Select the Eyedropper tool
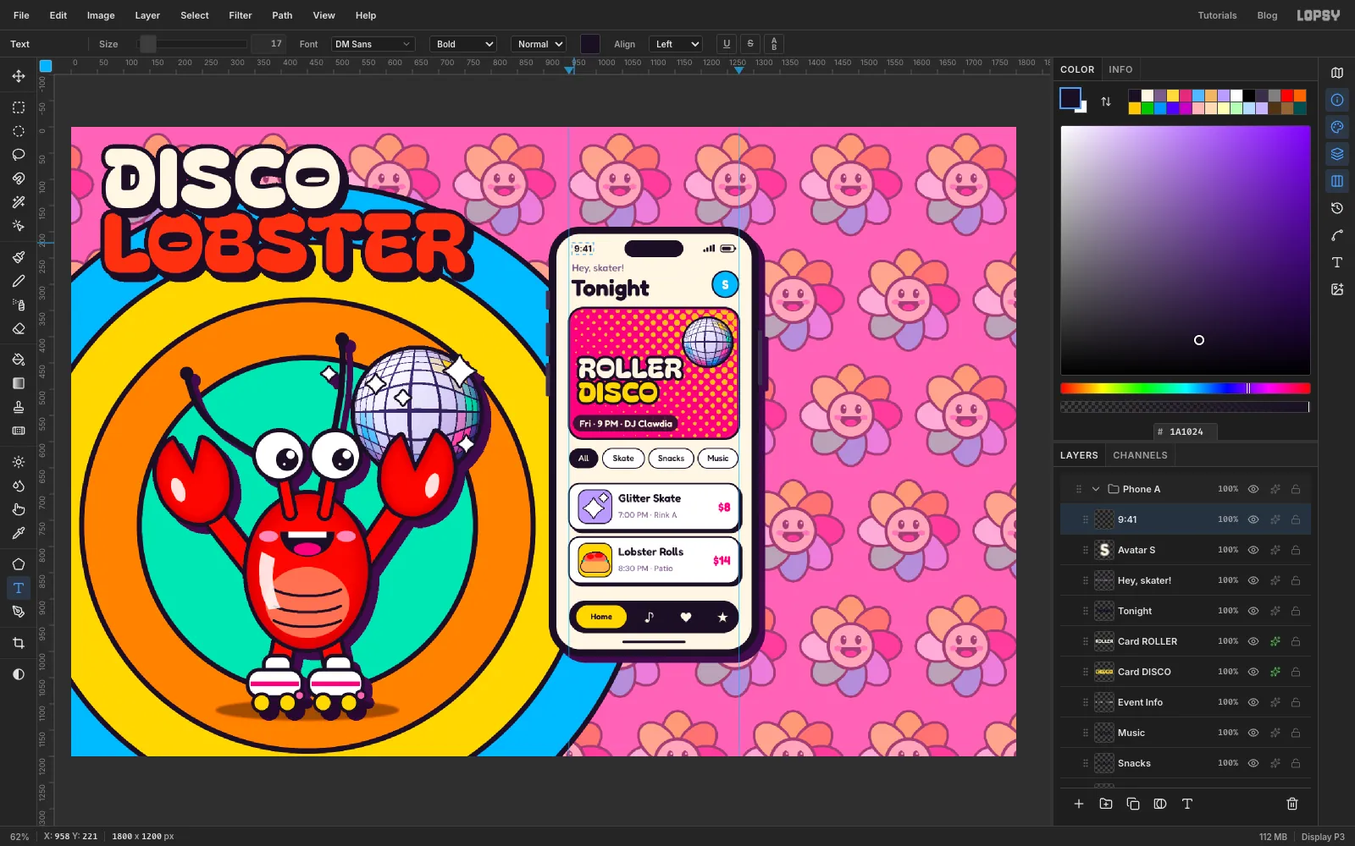This screenshot has width=1355, height=846. click(19, 533)
